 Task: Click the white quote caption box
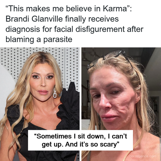(80, 140)
